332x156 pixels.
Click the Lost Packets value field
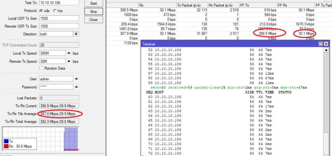[59, 98]
